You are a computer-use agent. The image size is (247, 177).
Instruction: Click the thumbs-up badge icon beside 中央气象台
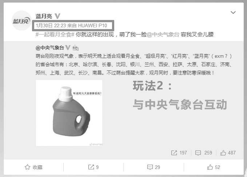(75, 48)
